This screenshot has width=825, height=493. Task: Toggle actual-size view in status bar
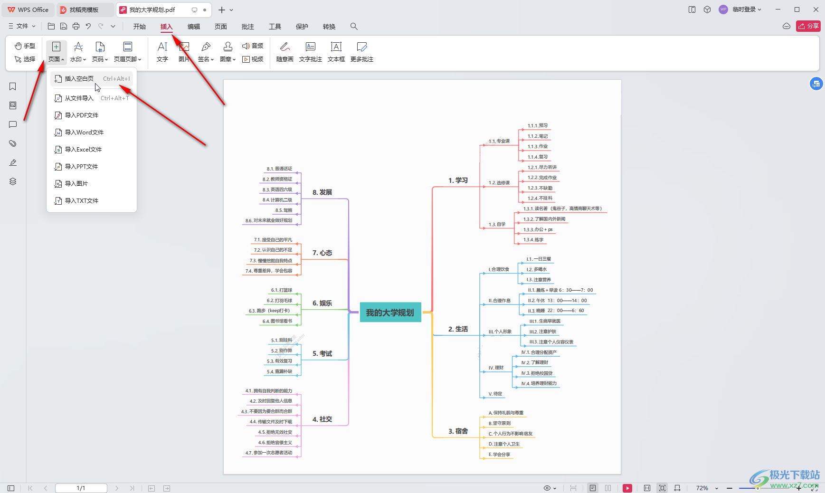pyautogui.click(x=647, y=488)
